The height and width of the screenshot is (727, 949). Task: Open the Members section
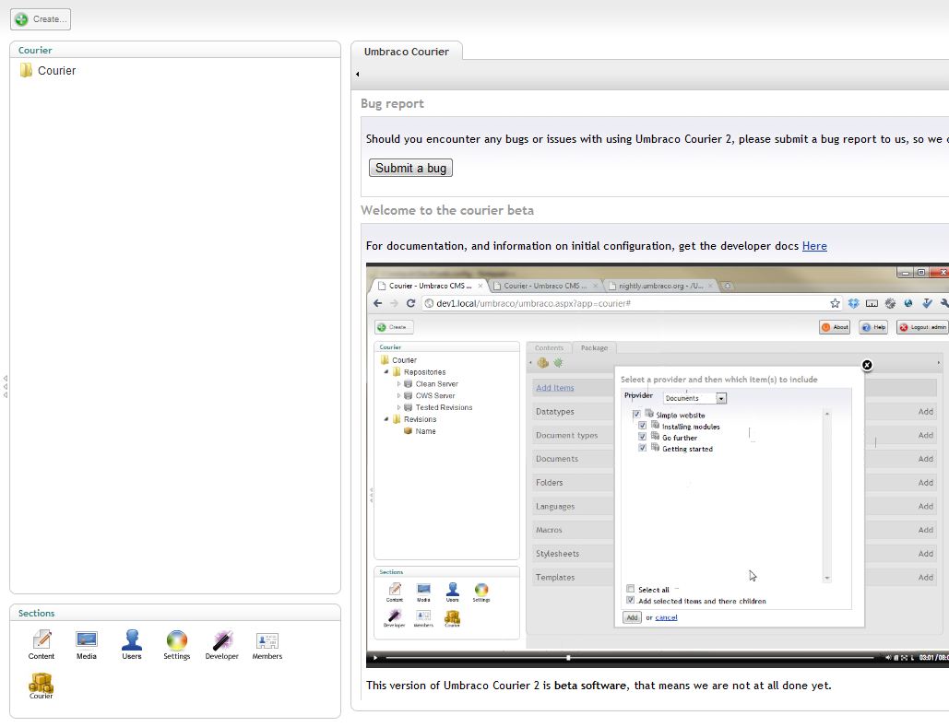pyautogui.click(x=267, y=645)
